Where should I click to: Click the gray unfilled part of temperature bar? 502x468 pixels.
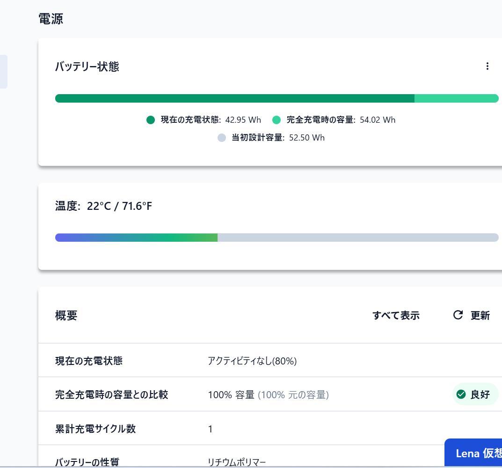point(358,238)
